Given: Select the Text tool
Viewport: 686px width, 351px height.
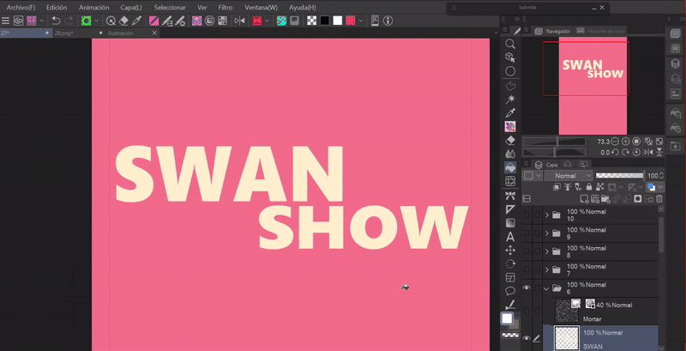Looking at the screenshot, I should click(510, 236).
